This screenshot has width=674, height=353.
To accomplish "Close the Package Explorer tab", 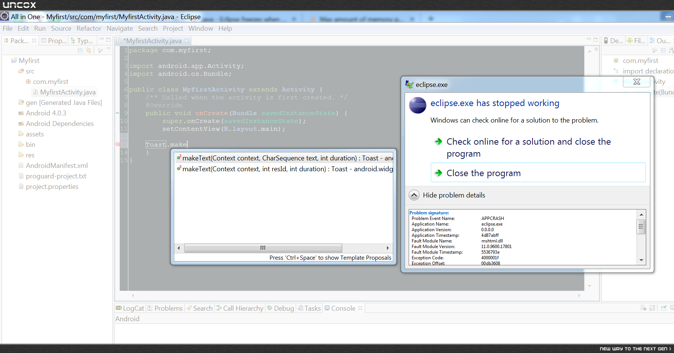I will pyautogui.click(x=34, y=40).
